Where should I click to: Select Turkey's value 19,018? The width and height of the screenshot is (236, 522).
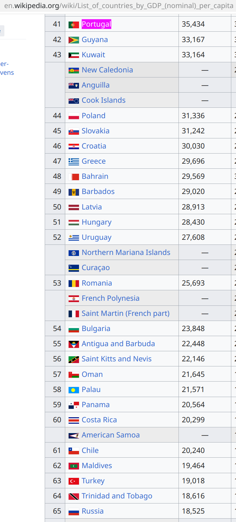[193, 481]
